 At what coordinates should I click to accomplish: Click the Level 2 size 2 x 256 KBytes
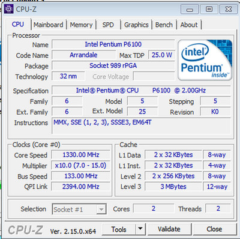point(173,176)
